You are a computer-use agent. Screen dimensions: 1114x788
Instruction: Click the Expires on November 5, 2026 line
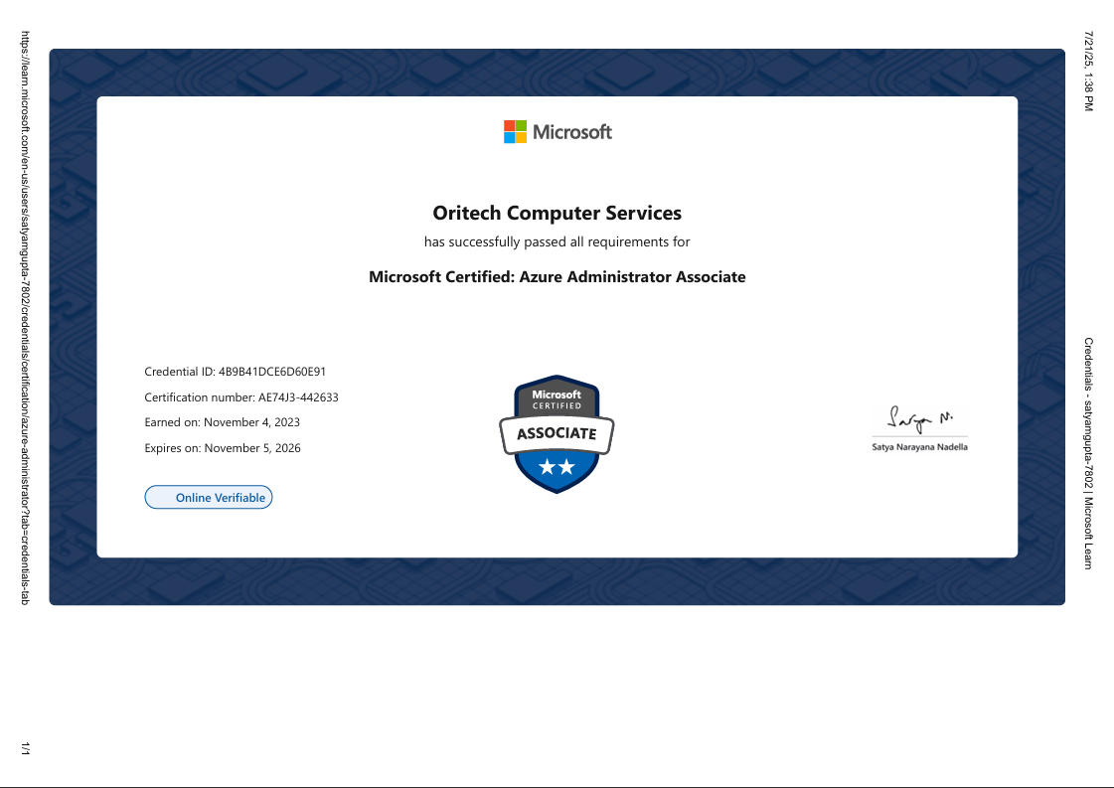pos(223,448)
